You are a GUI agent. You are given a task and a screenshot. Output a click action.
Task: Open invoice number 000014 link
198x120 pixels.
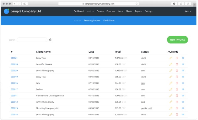point(14,114)
